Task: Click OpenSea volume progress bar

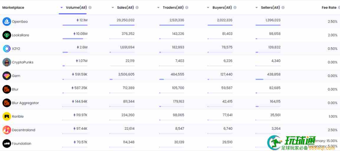Action: click(x=75, y=25)
